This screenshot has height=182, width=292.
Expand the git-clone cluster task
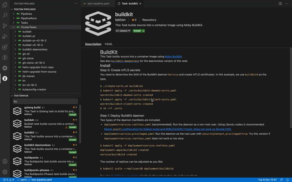tap(15, 58)
